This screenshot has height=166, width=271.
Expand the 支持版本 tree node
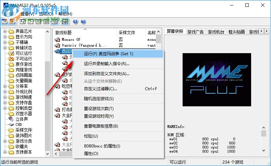tap(5, 152)
